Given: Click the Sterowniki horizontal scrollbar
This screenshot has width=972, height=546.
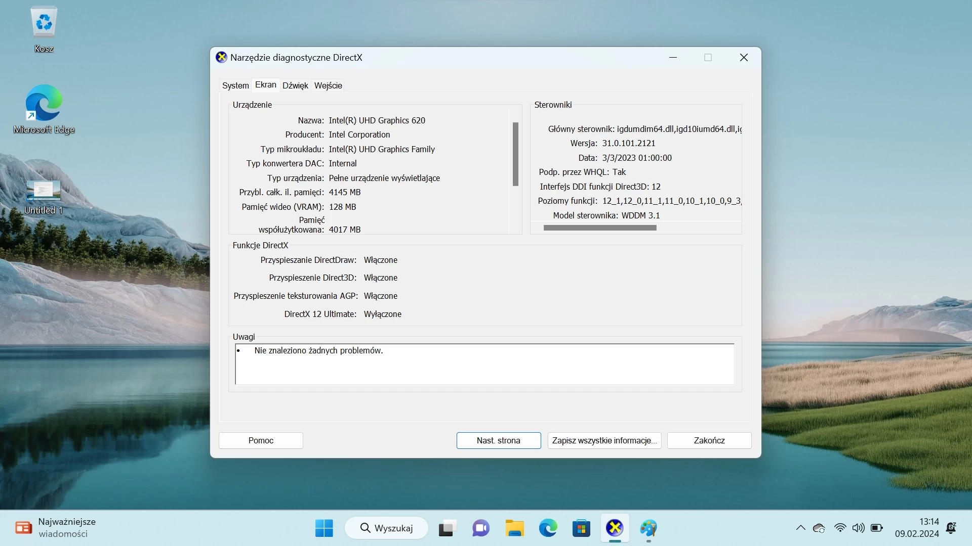Looking at the screenshot, I should click(599, 228).
